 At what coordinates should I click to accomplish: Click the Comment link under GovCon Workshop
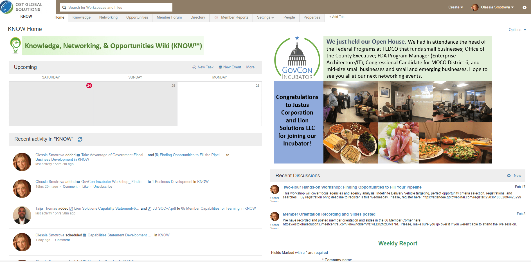click(70, 187)
